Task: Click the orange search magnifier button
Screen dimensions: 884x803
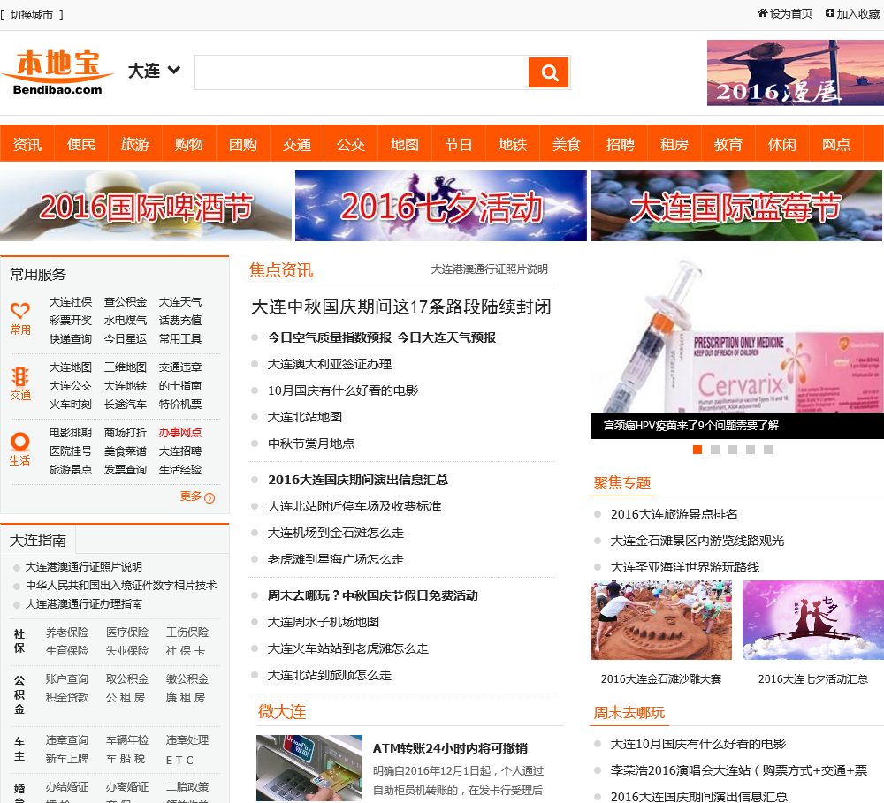Action: tap(548, 72)
